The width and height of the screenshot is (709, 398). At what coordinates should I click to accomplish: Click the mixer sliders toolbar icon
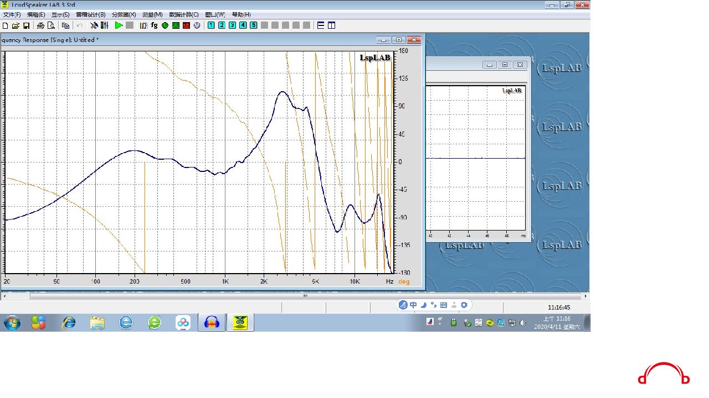point(104,25)
